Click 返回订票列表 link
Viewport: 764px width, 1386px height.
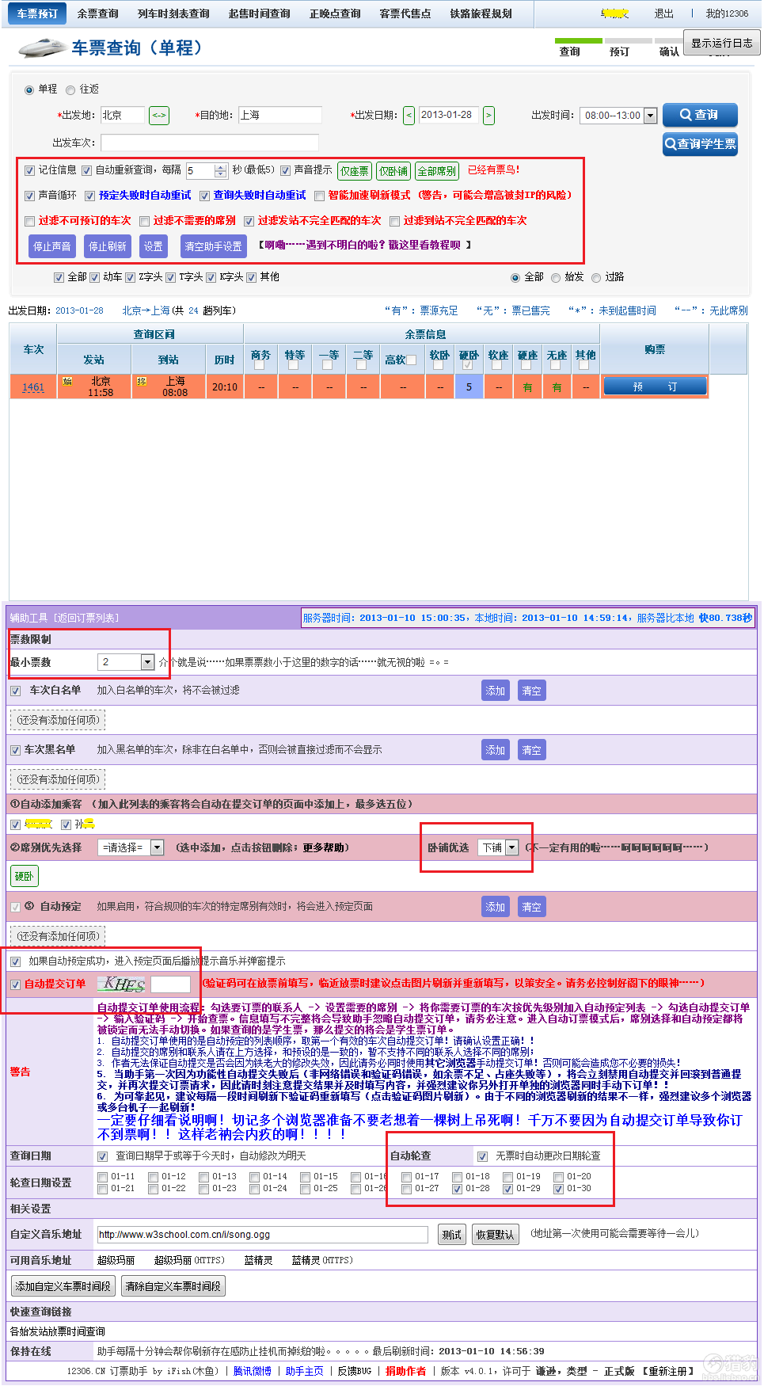87,618
